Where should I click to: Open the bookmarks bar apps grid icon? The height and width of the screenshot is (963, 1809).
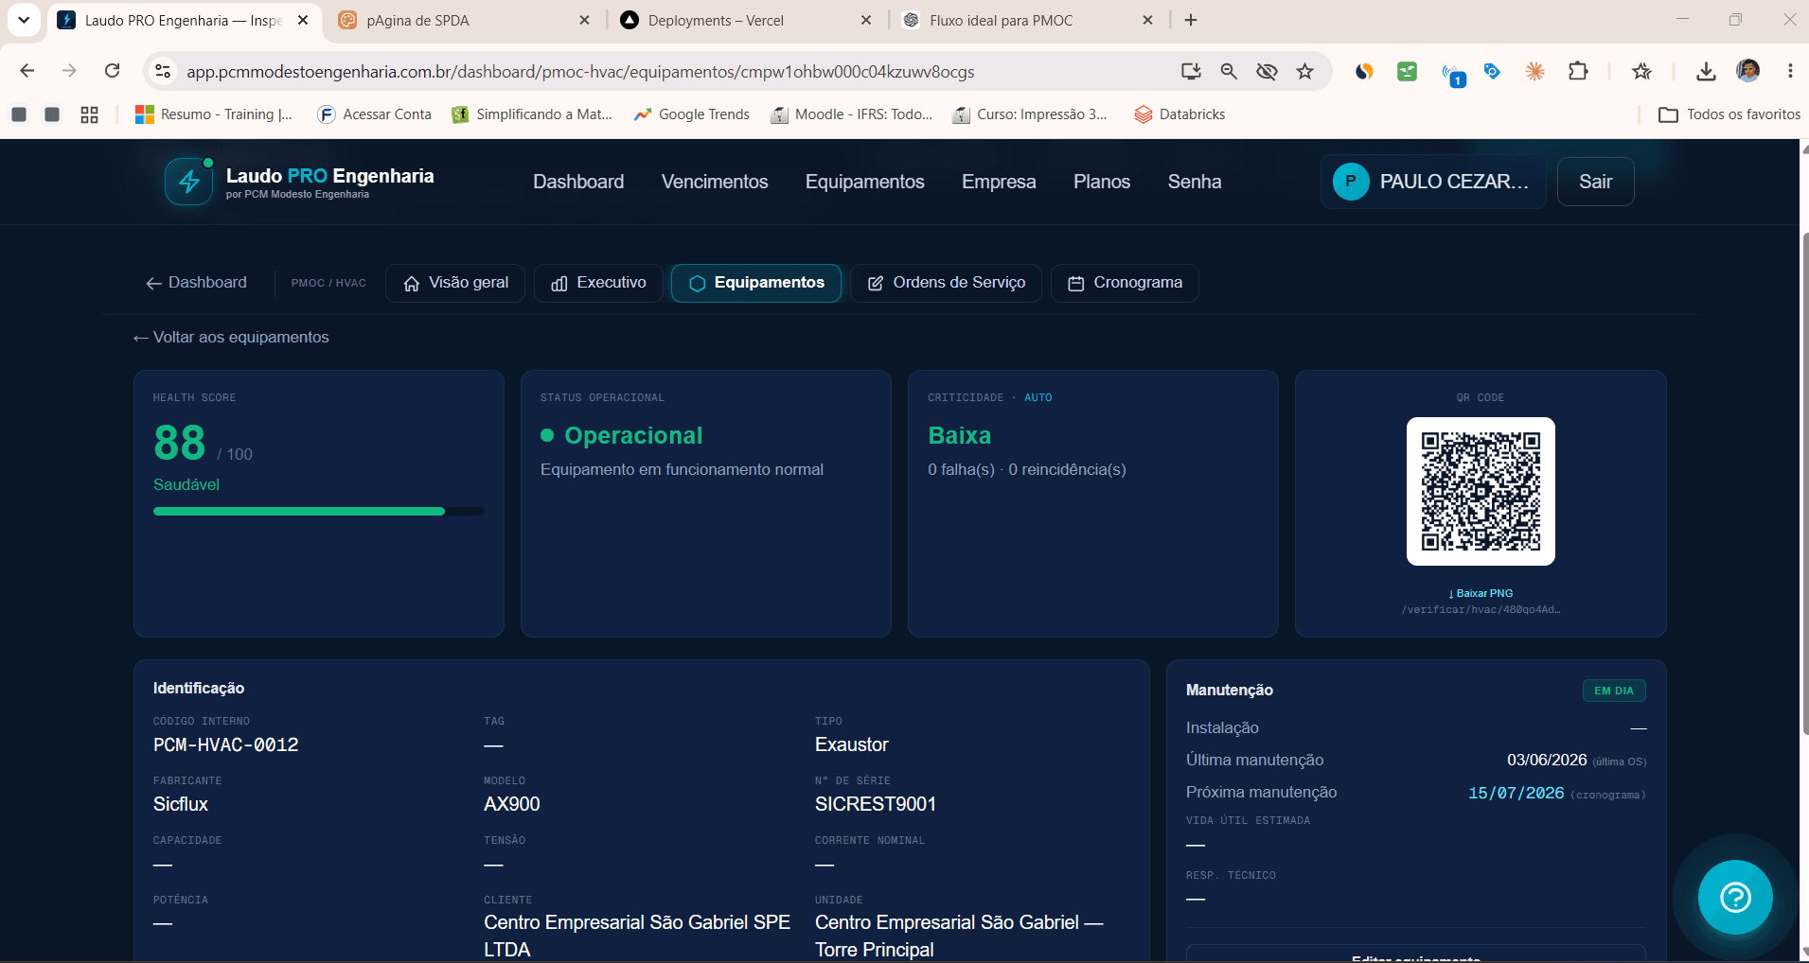tap(89, 114)
